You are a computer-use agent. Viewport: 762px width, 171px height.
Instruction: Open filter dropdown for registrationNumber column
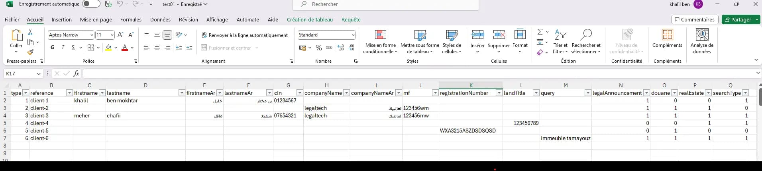click(499, 93)
